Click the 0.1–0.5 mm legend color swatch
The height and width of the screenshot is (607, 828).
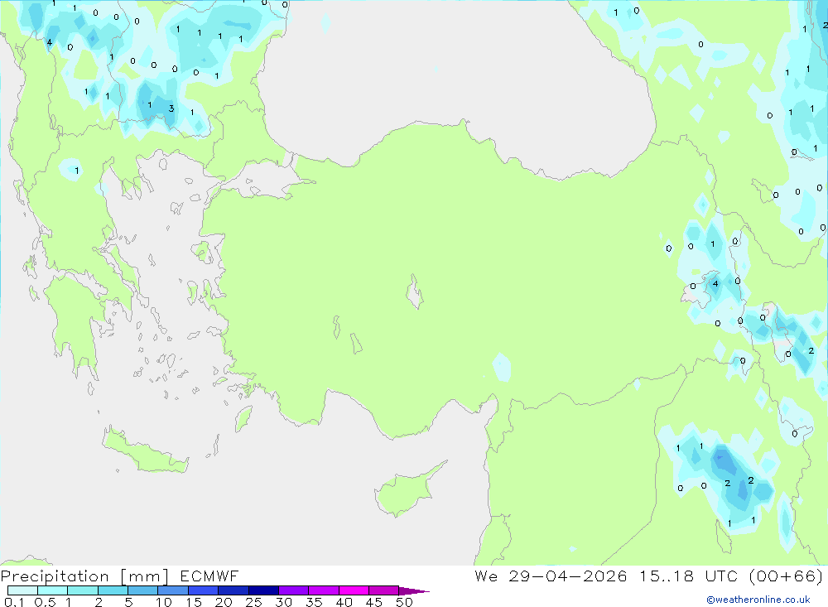22,590
